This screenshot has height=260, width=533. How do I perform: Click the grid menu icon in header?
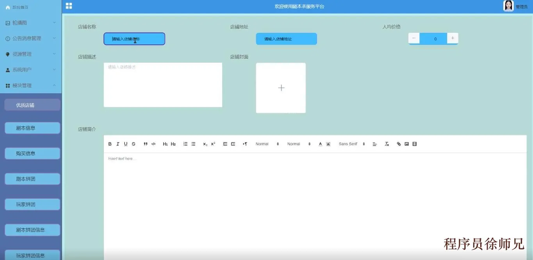69,6
